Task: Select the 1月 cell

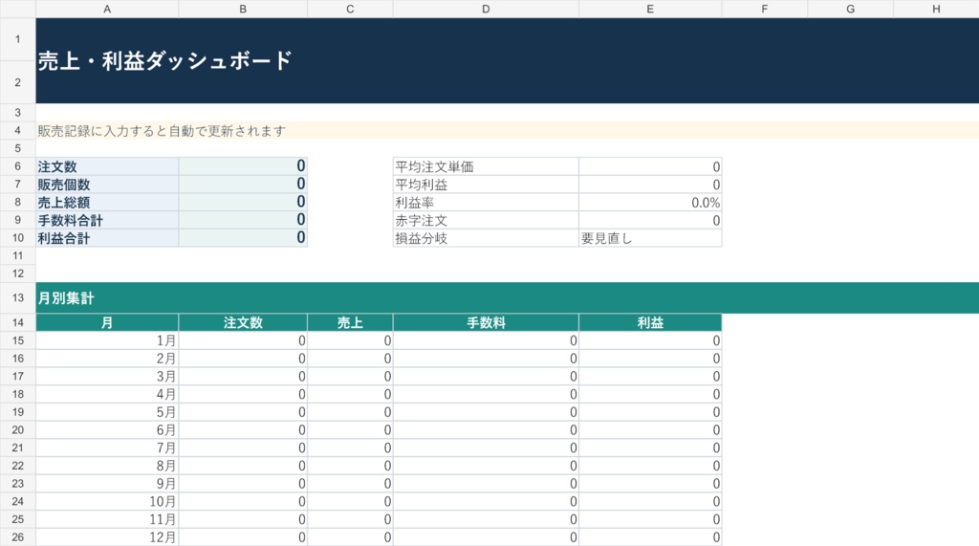Action: [107, 340]
